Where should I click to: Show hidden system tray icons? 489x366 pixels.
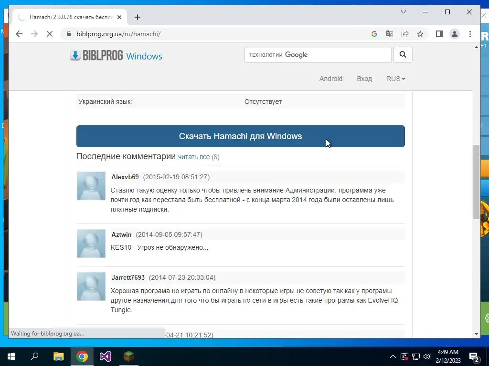point(393,356)
